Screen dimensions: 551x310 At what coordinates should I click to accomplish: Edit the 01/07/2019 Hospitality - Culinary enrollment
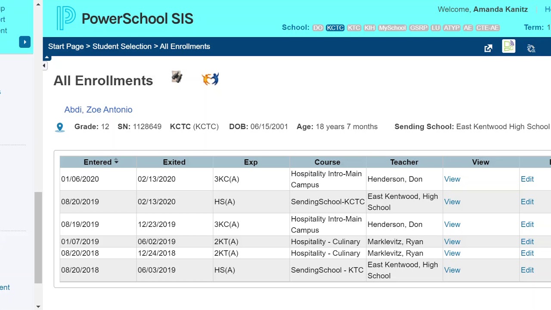point(527,242)
